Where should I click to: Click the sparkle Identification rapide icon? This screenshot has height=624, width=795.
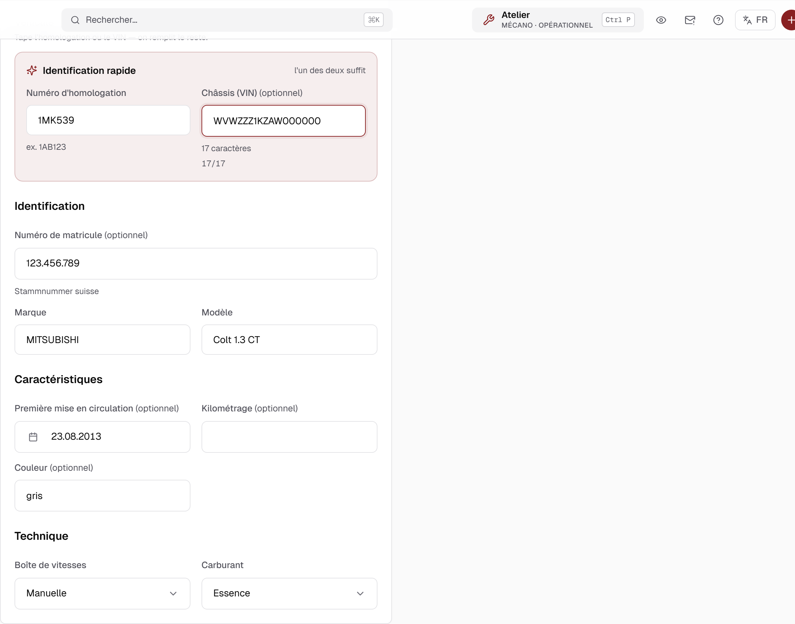pos(32,70)
